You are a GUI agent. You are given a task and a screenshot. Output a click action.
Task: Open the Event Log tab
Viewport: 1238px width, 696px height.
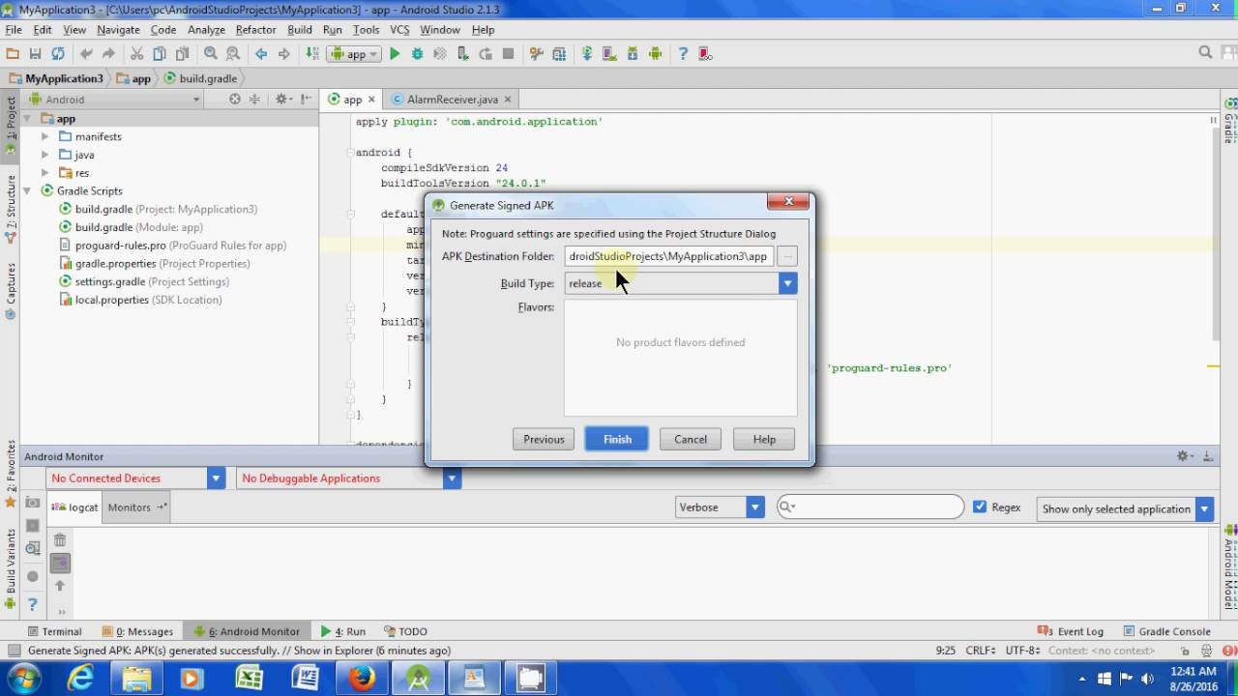[1071, 631]
